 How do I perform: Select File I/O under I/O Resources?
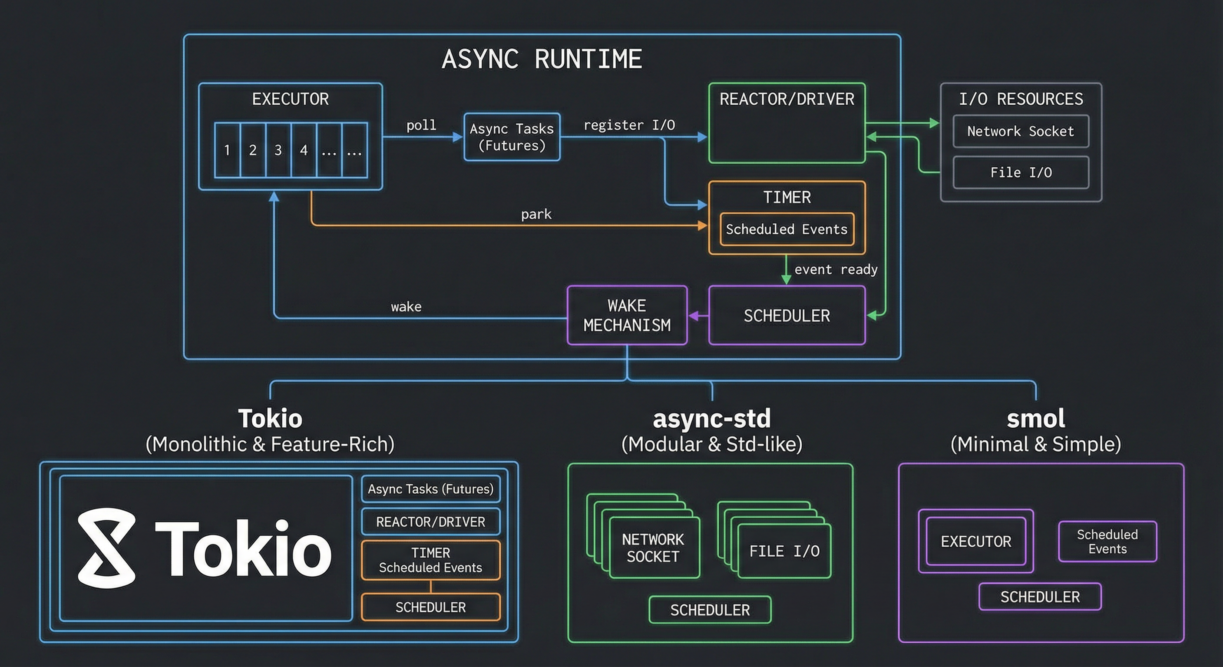tap(1020, 172)
